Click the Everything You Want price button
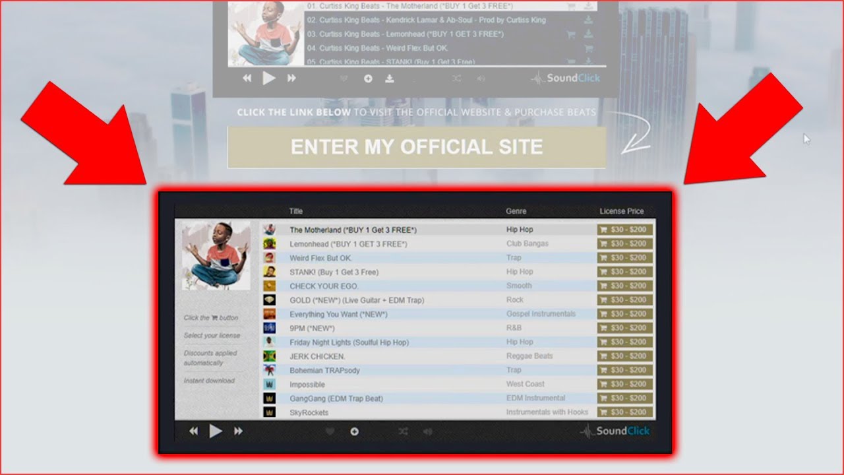 (625, 314)
